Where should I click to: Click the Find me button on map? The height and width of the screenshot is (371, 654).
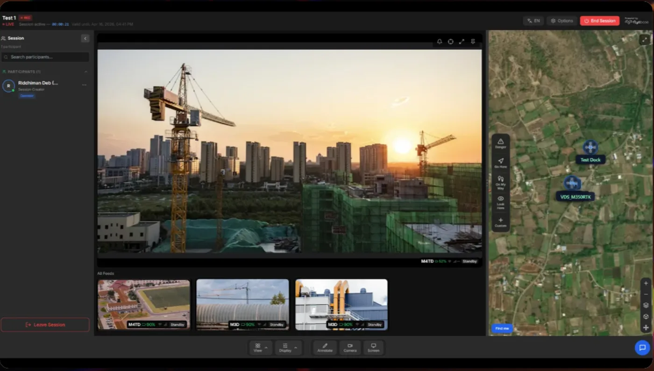click(502, 328)
